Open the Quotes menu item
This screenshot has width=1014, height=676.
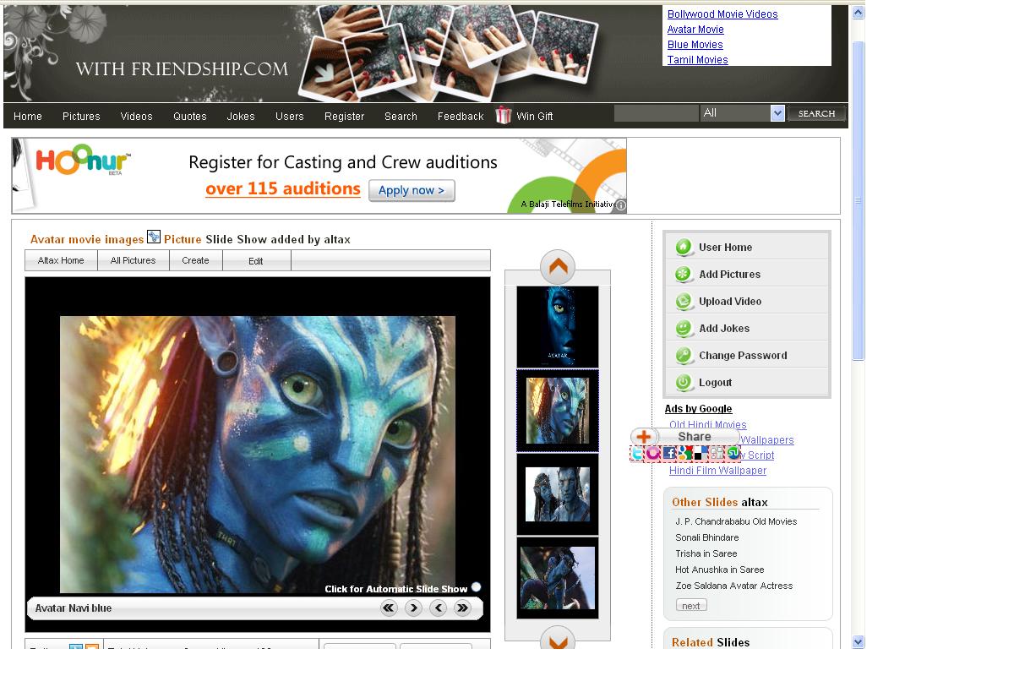point(190,117)
